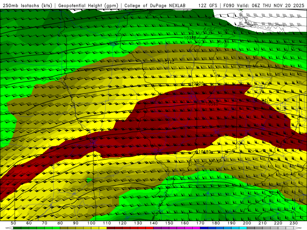Click the 150 knot legend value
This screenshot has height=230, width=307.
pos(169,223)
